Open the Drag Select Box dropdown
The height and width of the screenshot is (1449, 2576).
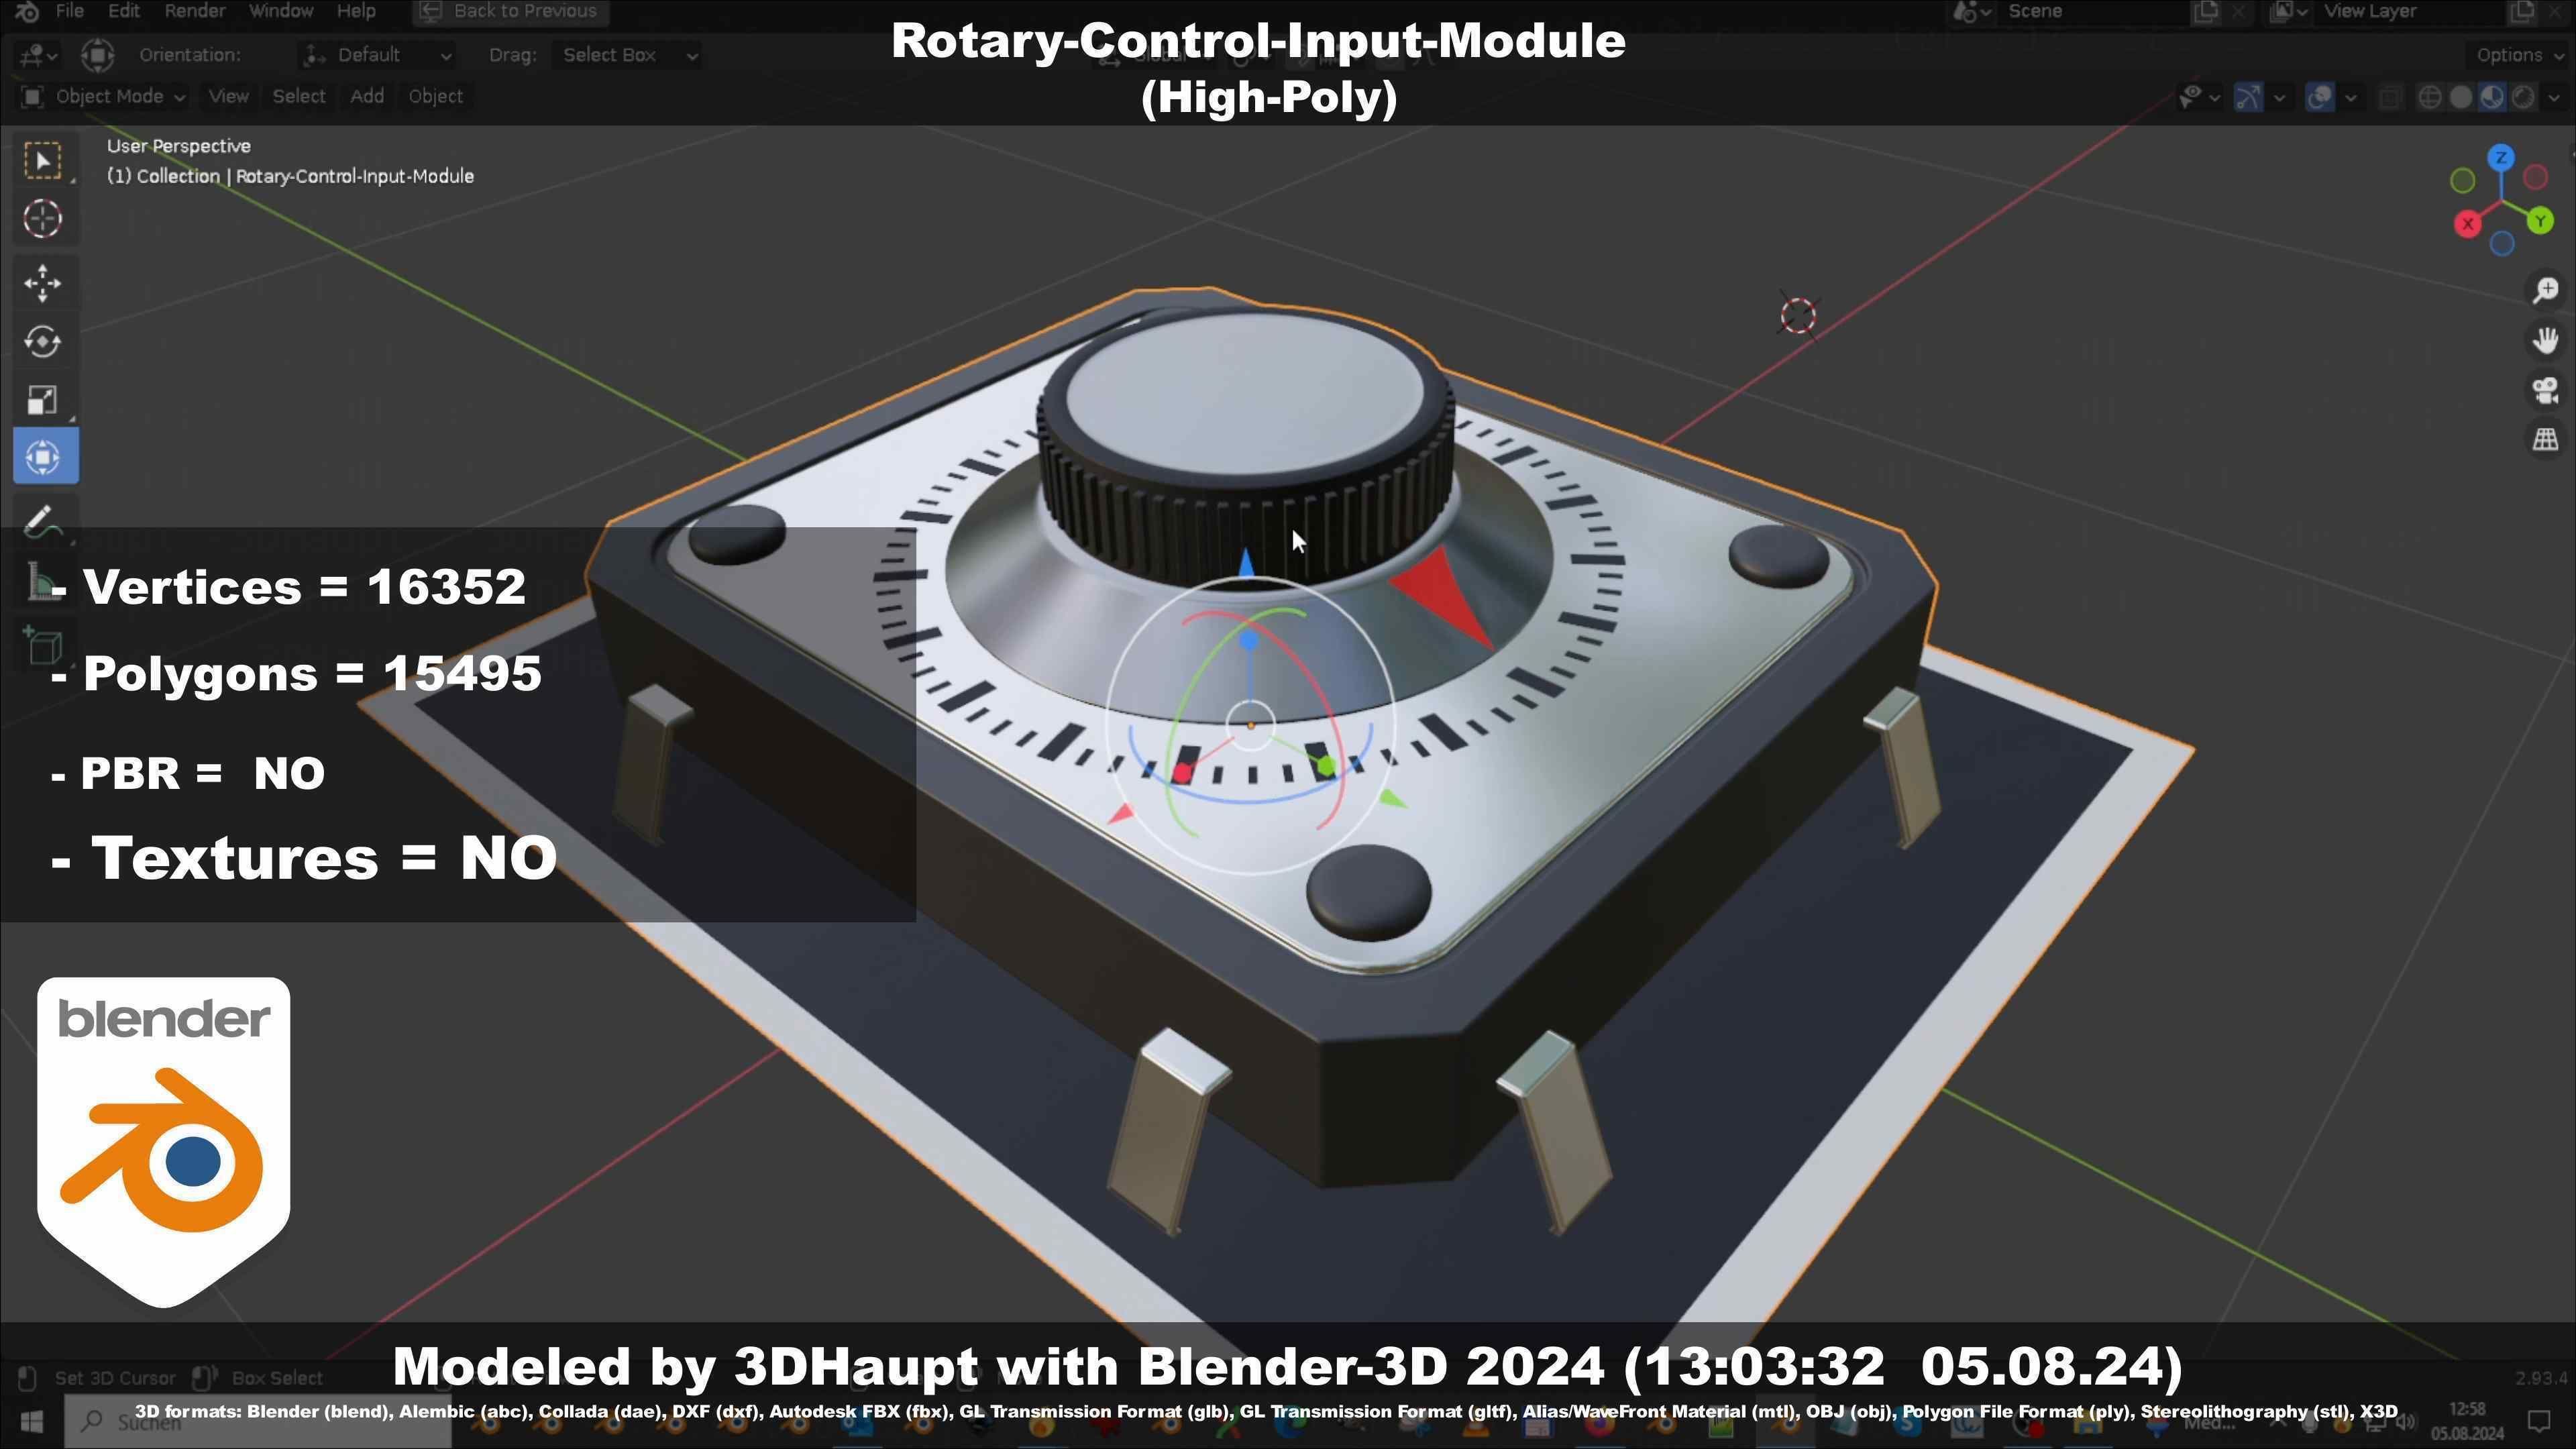click(x=628, y=55)
